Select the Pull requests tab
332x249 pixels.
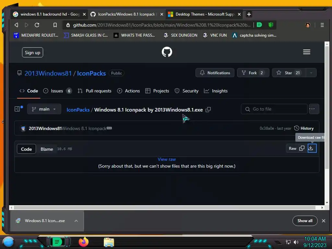pyautogui.click(x=94, y=91)
